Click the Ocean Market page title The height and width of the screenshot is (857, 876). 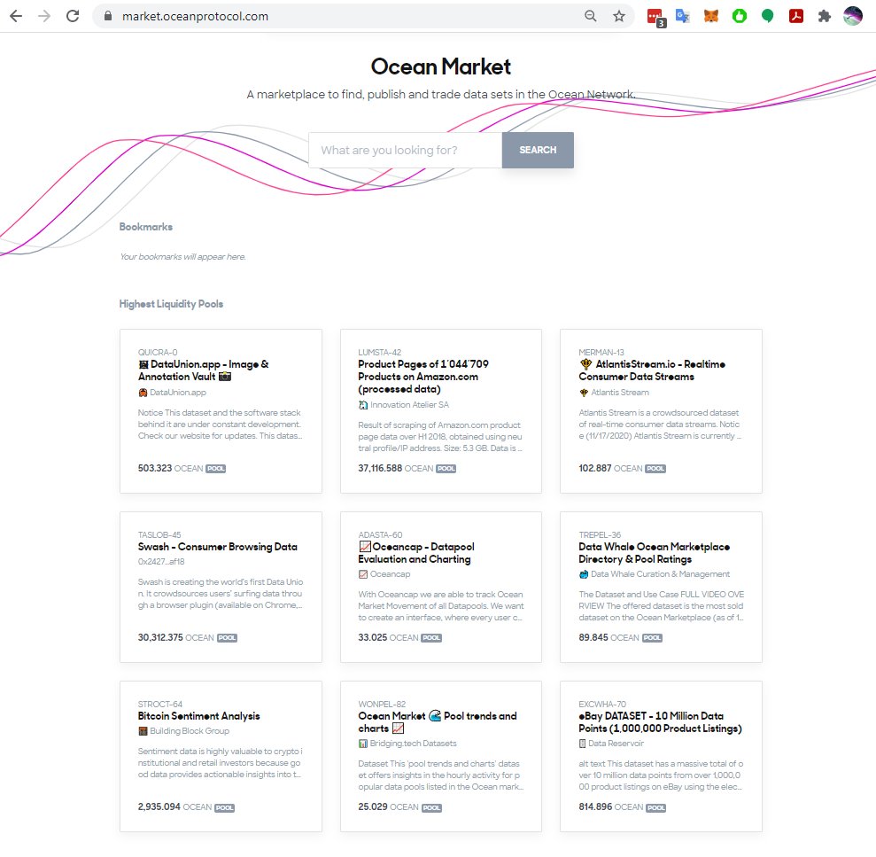click(441, 66)
